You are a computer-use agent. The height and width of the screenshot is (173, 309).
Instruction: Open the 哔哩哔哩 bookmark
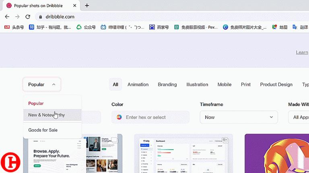(x=122, y=27)
